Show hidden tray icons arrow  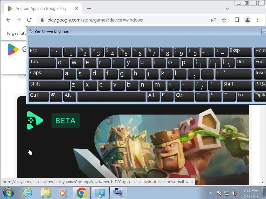(210, 193)
